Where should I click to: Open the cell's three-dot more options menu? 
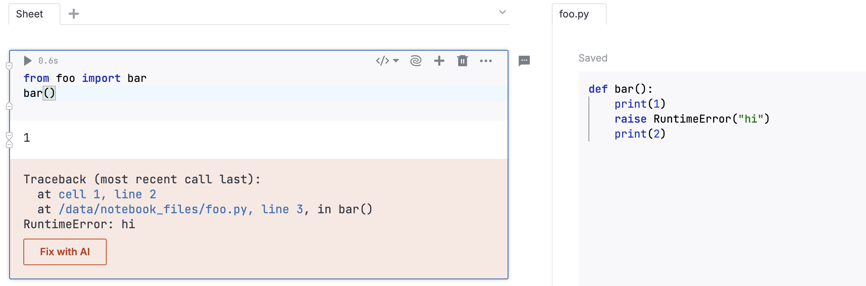(x=486, y=61)
